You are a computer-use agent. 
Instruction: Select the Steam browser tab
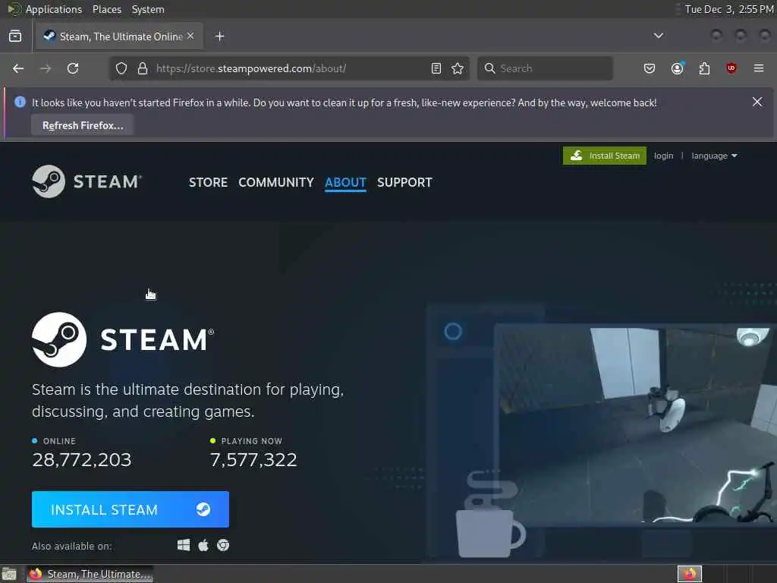point(118,36)
